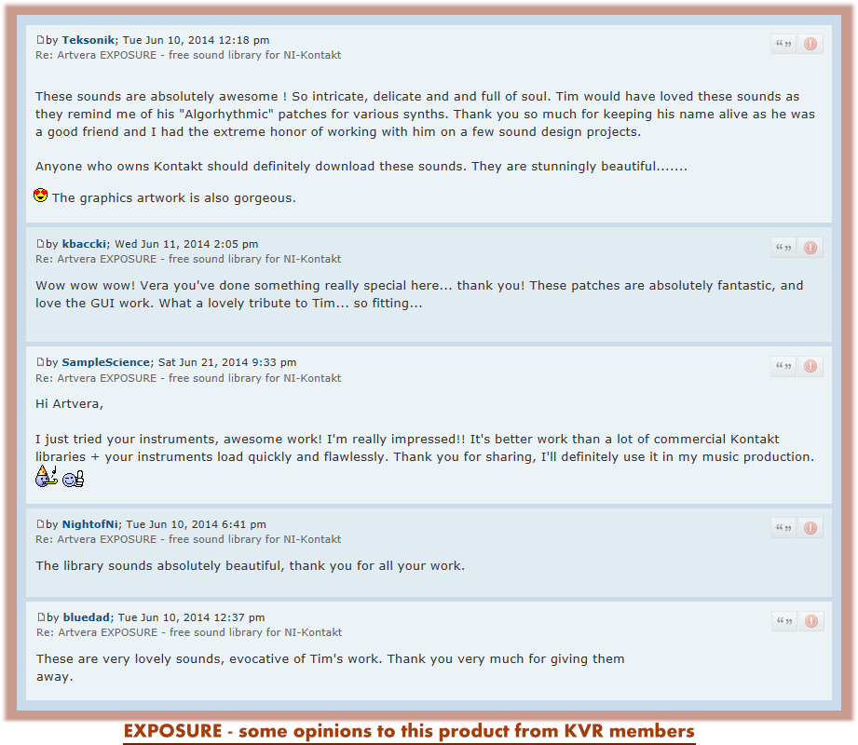Click post icon beside Teksonik's name

click(40, 39)
